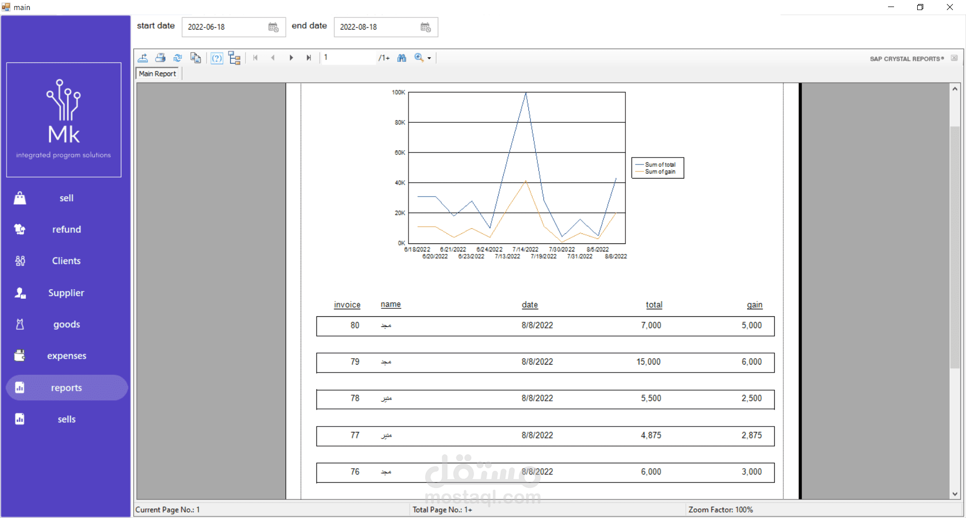Open the expenses section in the sidebar
966x518 pixels.
[66, 356]
